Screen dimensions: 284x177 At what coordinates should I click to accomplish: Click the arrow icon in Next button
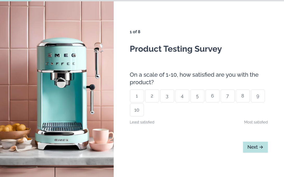coord(261,147)
